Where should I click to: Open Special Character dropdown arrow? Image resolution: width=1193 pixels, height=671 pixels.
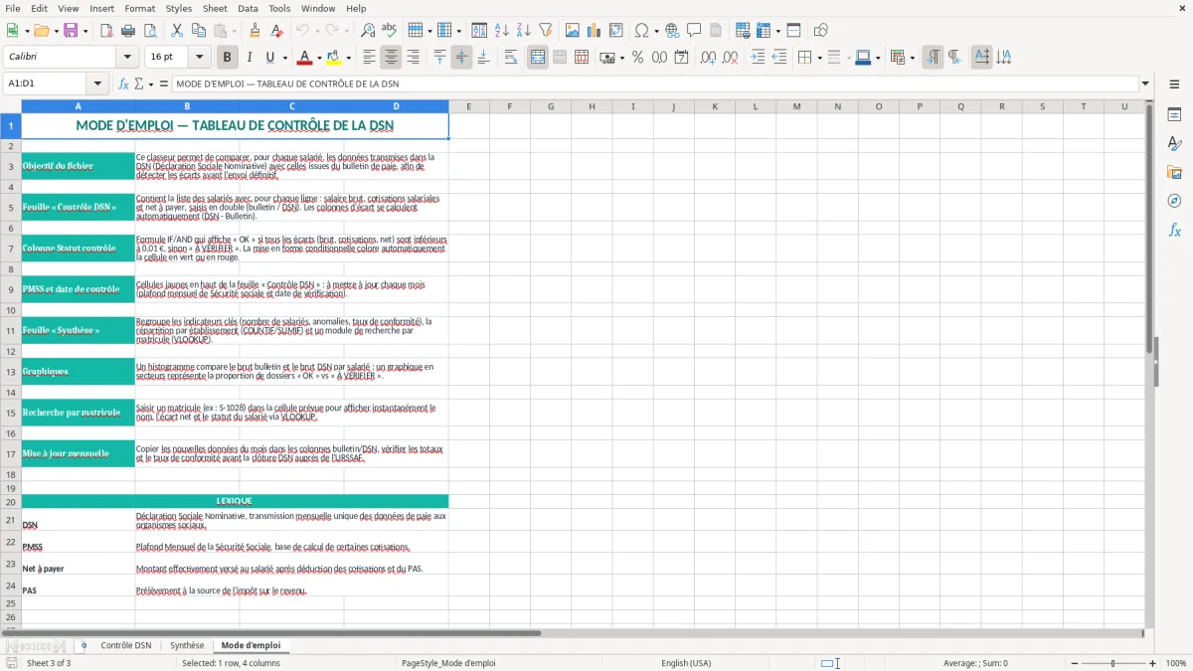coord(657,31)
